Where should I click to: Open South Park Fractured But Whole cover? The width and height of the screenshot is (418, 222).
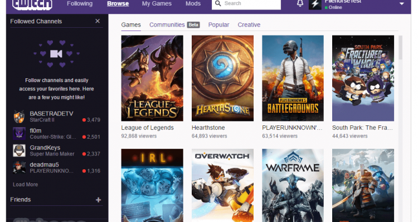(x=363, y=78)
